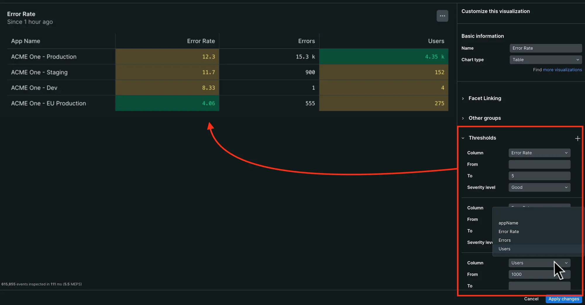Viewport: 585px width, 305px height.
Task: Edit the To field containing 5
Action: point(539,176)
